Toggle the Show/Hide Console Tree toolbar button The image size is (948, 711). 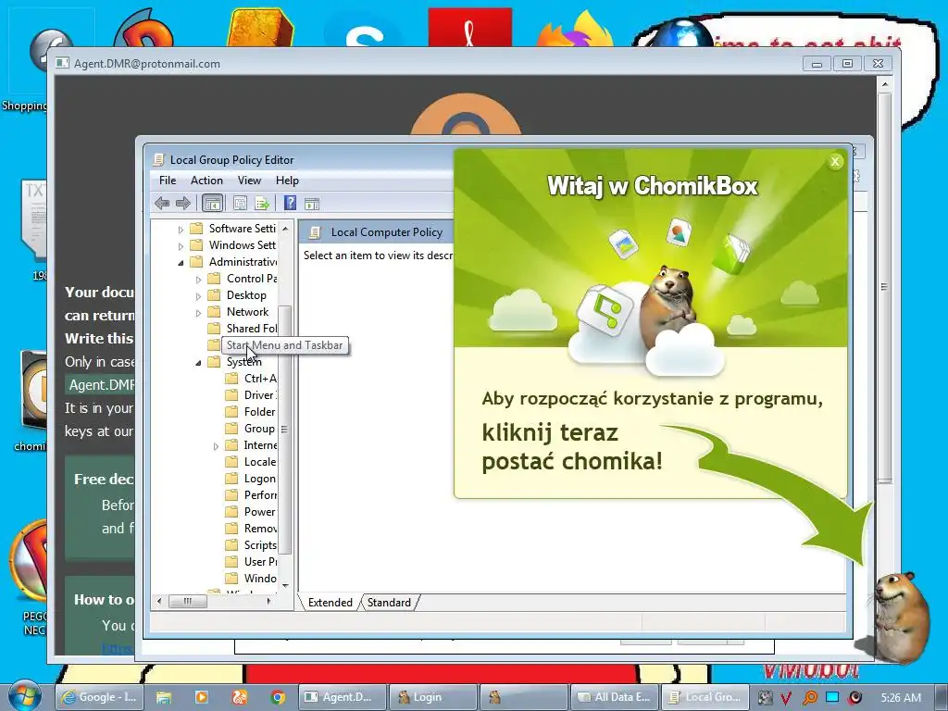point(212,204)
